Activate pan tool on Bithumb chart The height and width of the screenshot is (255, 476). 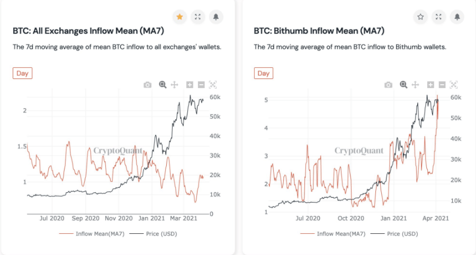(415, 85)
